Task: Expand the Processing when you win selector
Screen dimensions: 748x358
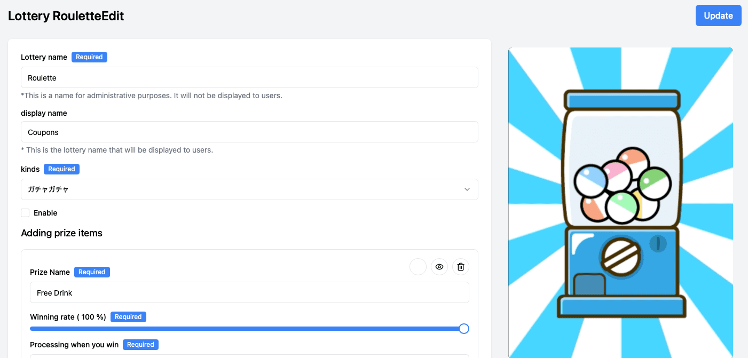Action: pyautogui.click(x=249, y=356)
